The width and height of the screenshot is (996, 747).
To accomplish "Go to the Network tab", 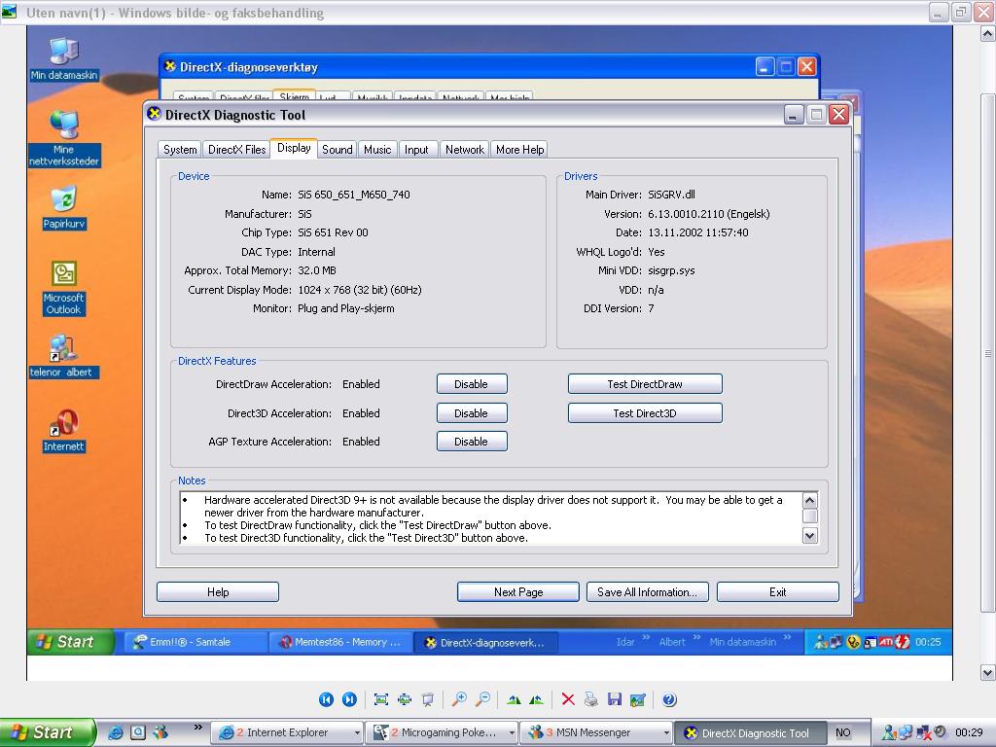I will tap(464, 149).
